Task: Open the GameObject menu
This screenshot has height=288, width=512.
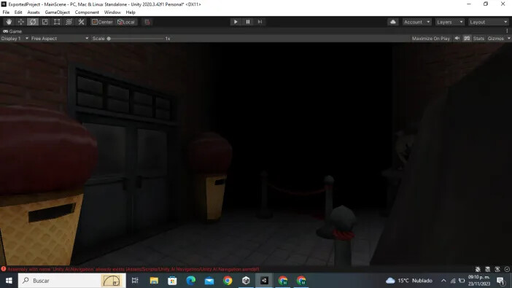Action: [57, 12]
